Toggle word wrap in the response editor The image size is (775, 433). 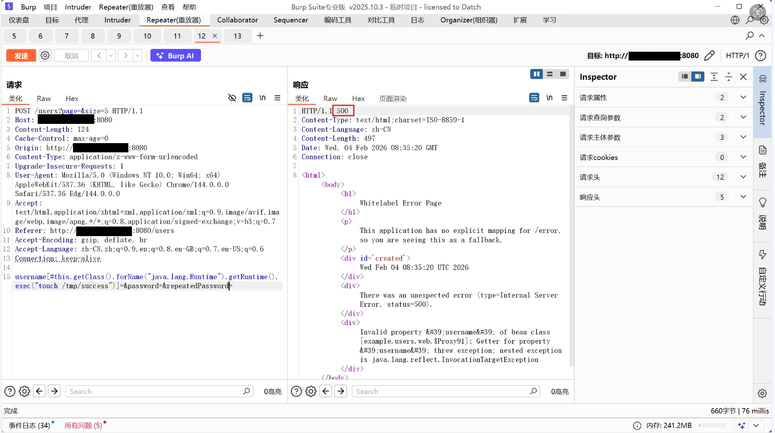[534, 98]
